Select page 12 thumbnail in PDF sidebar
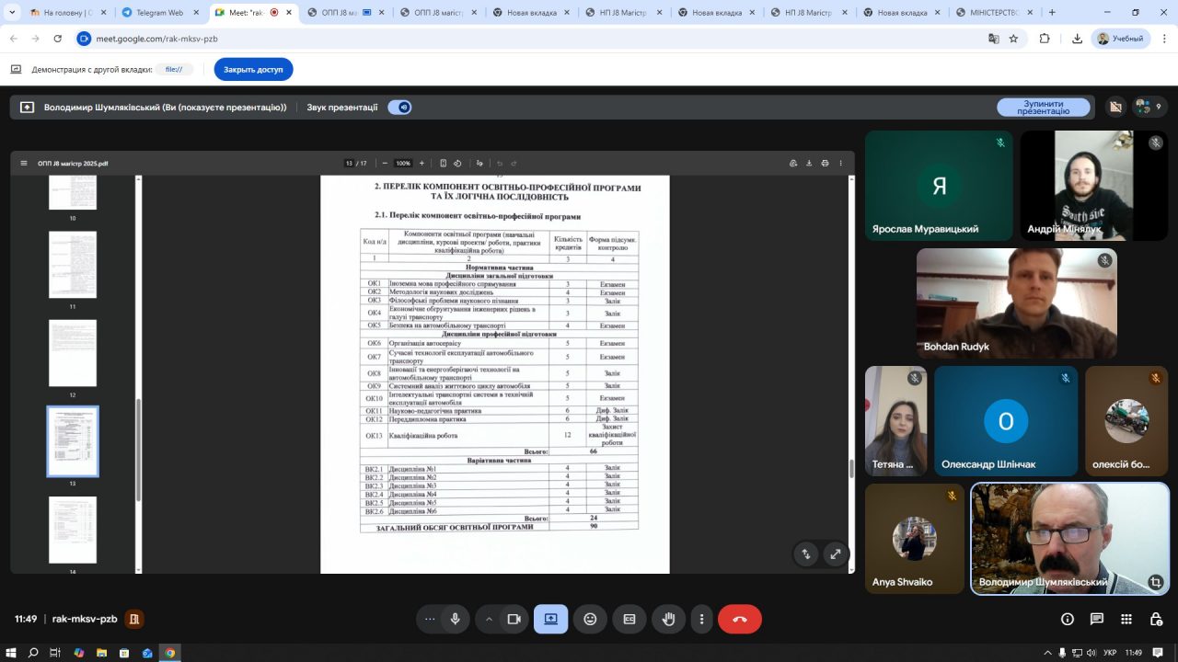 coord(73,353)
